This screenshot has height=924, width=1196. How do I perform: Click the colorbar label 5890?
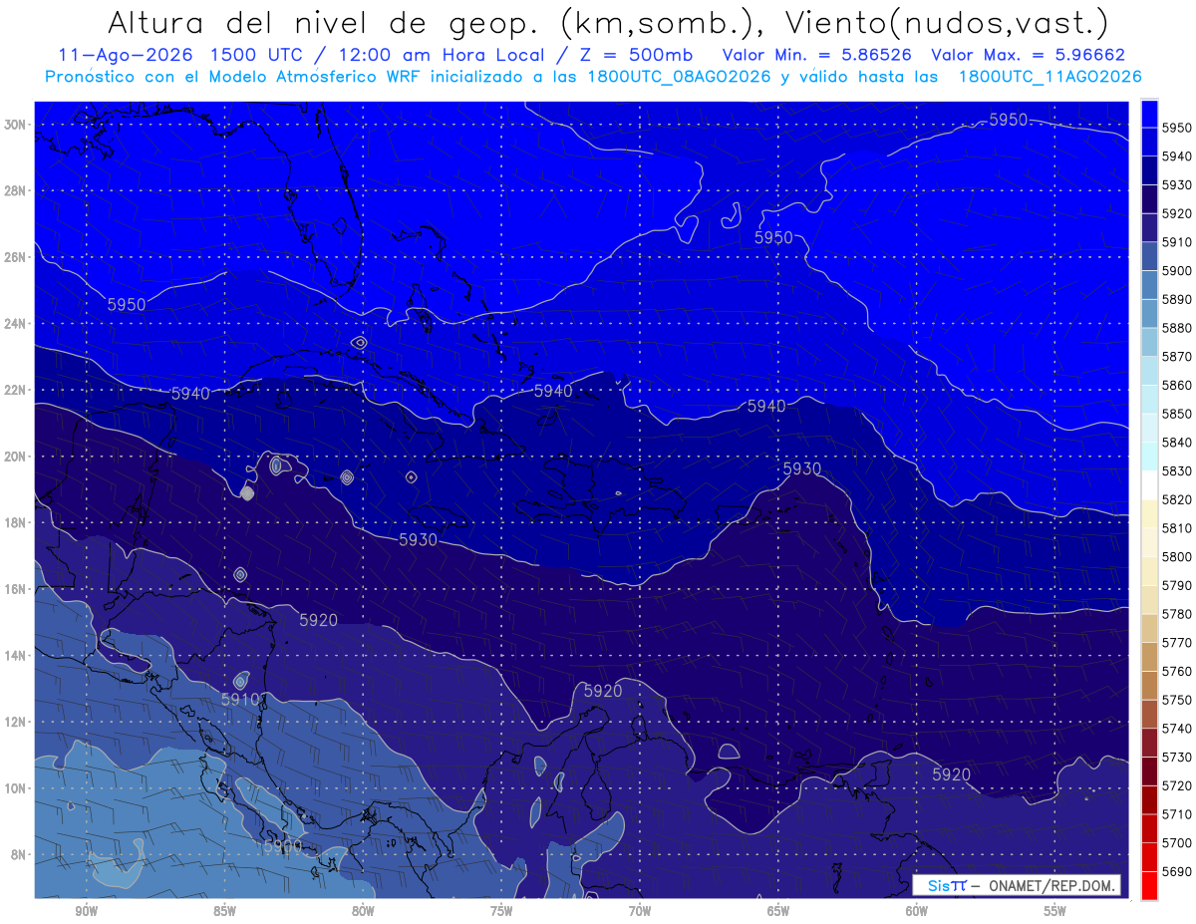coord(1176,299)
